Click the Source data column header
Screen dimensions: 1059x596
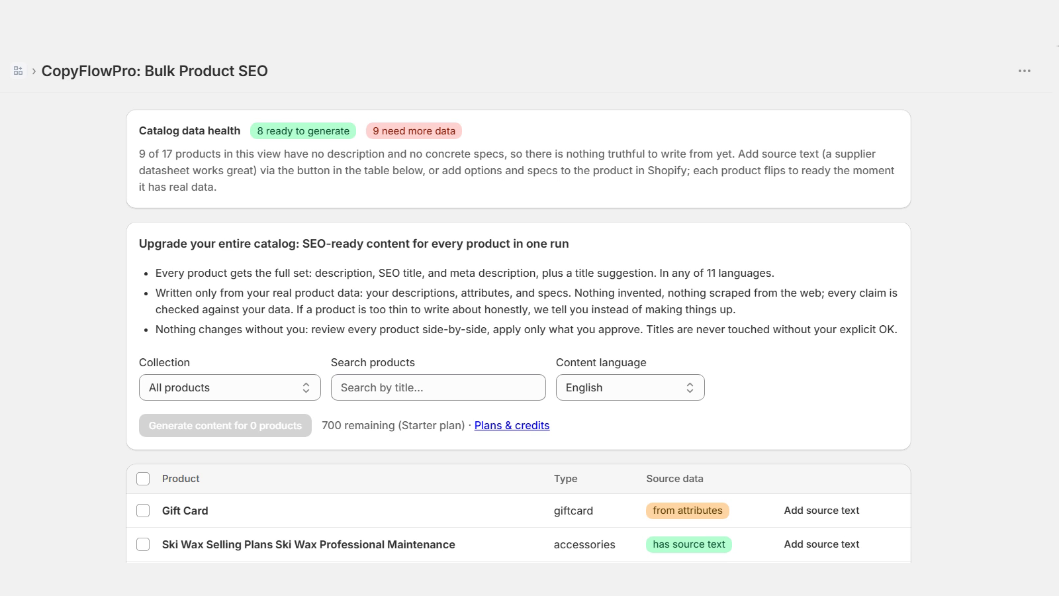coord(674,479)
